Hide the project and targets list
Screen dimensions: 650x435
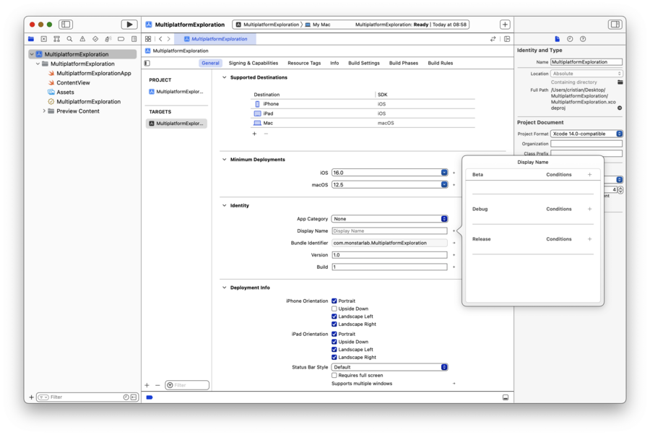click(147, 63)
